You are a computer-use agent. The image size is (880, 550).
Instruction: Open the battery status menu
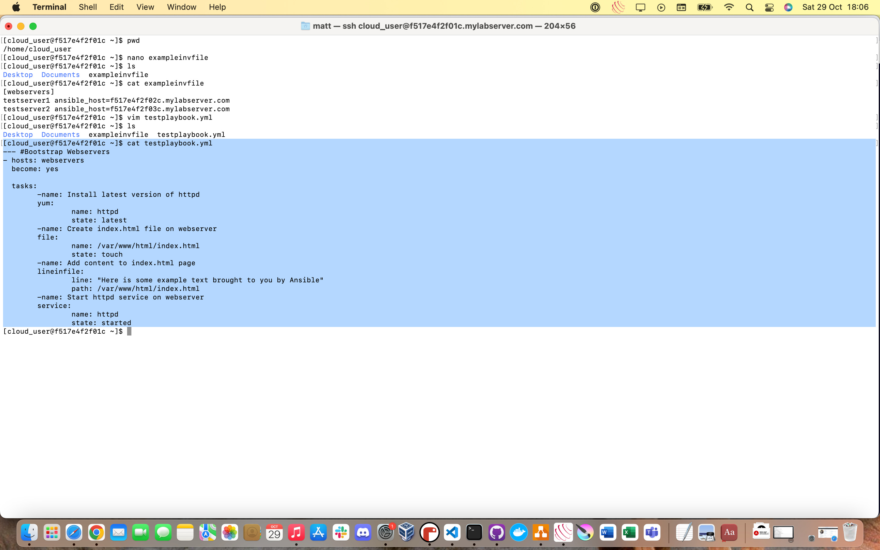(704, 7)
